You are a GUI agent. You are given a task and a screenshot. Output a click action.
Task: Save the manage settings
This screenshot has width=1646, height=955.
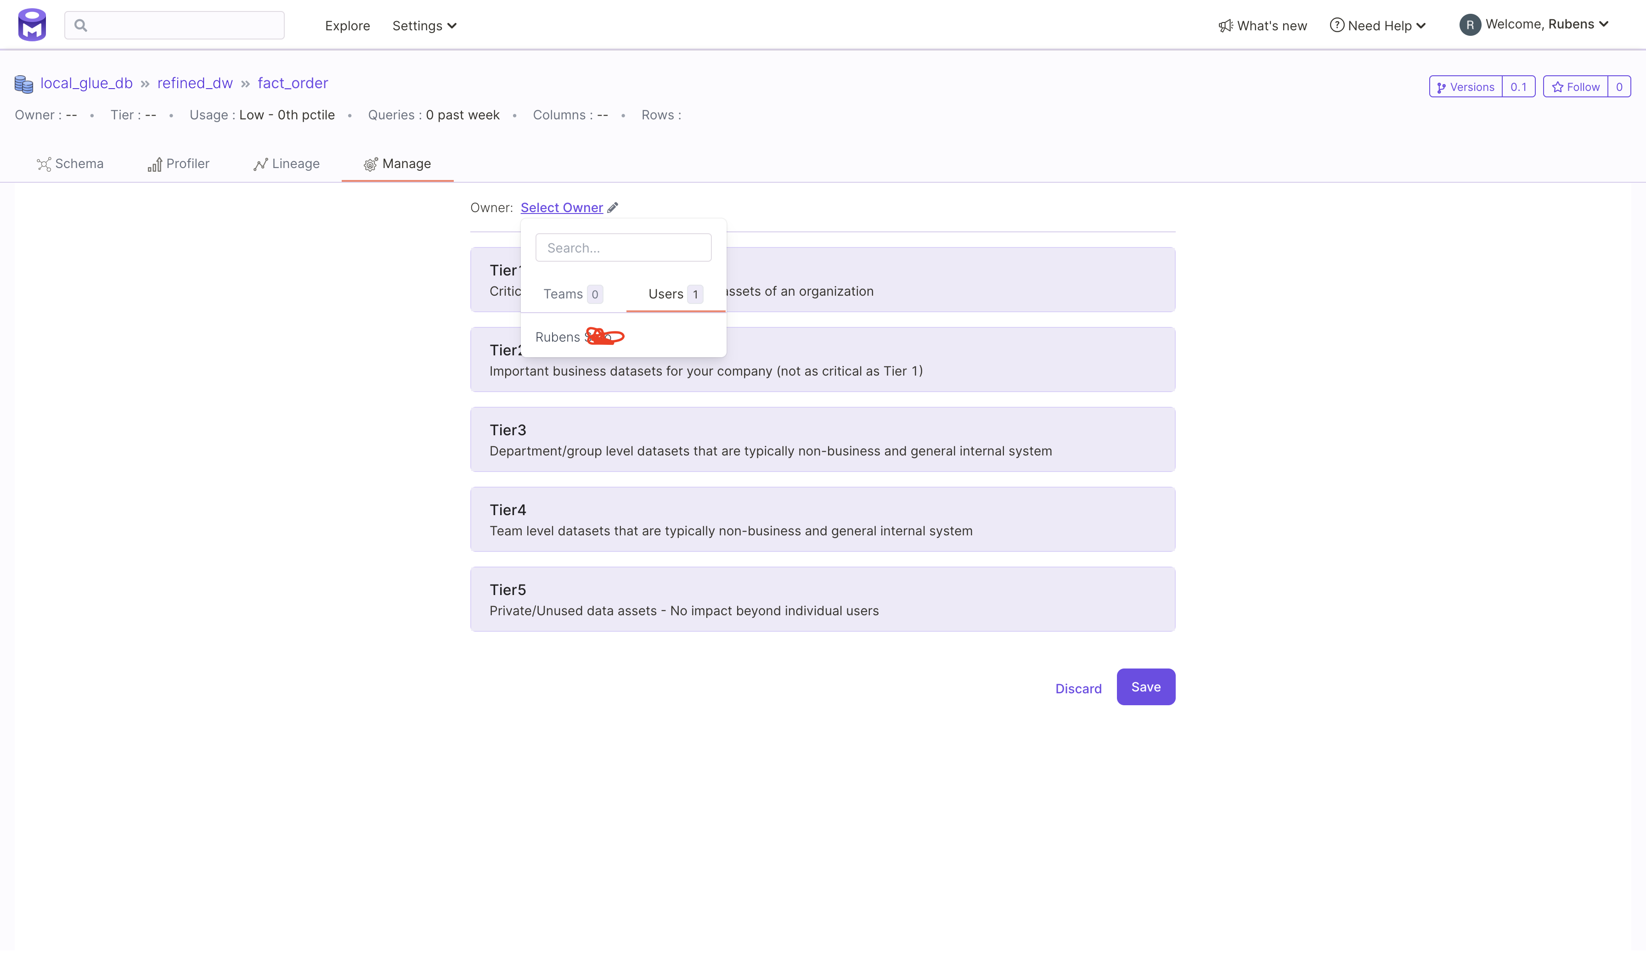(x=1146, y=686)
